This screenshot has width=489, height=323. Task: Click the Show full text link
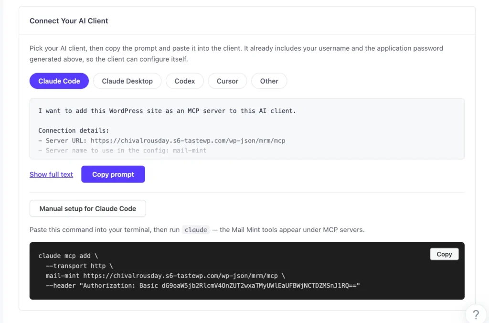[x=51, y=174]
